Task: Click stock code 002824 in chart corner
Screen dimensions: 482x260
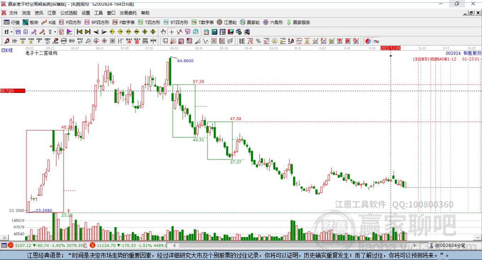Action: coord(453,54)
